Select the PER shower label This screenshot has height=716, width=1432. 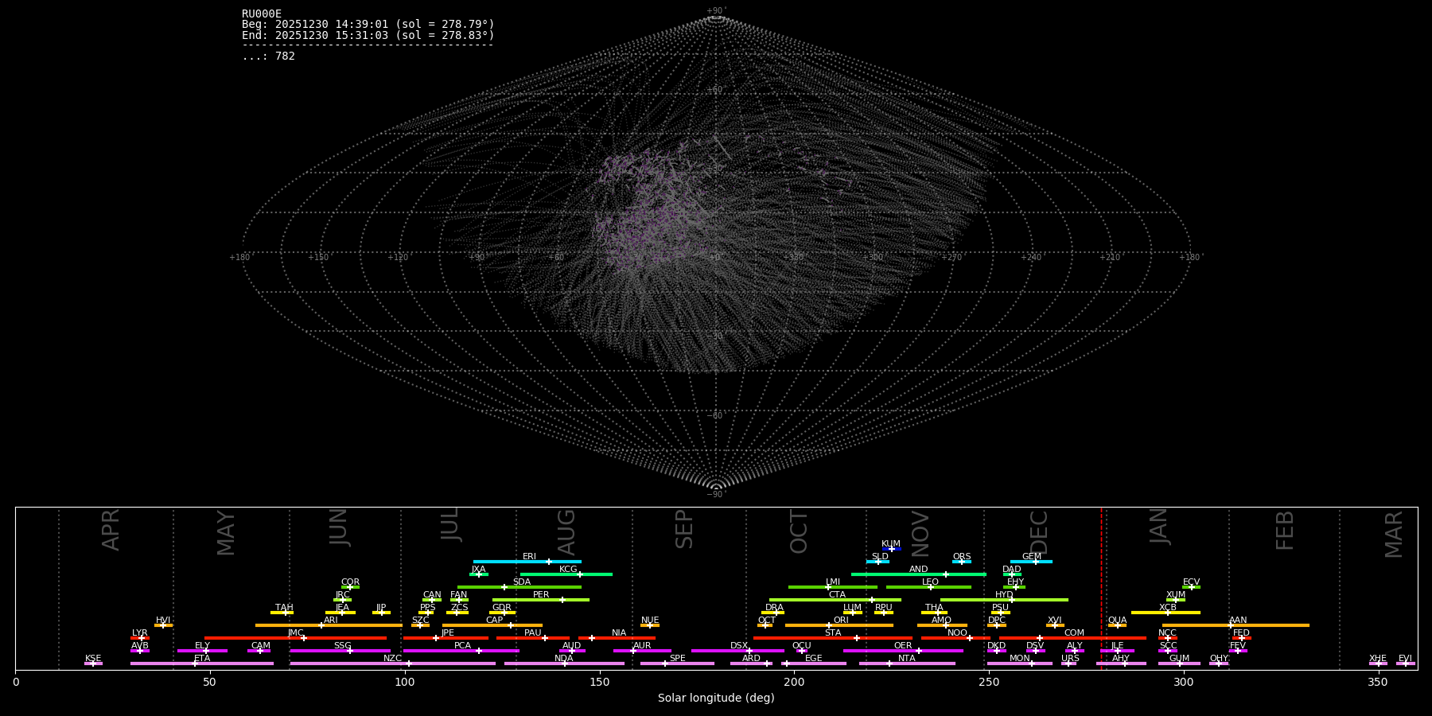[x=541, y=595]
